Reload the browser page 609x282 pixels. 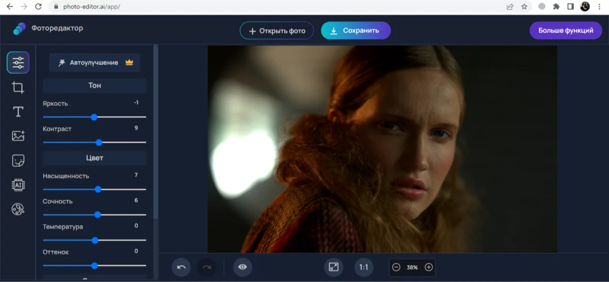coord(39,7)
